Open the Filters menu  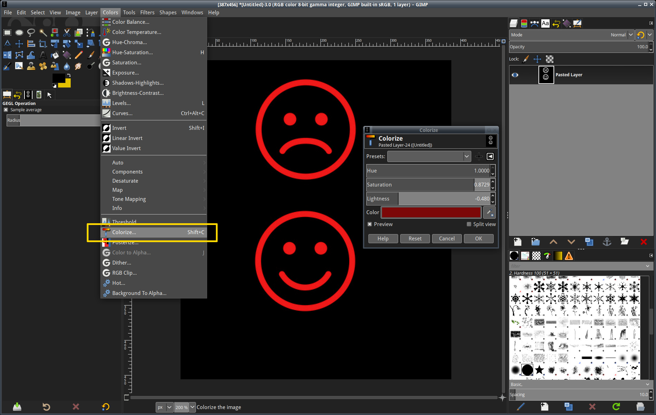coord(147,13)
